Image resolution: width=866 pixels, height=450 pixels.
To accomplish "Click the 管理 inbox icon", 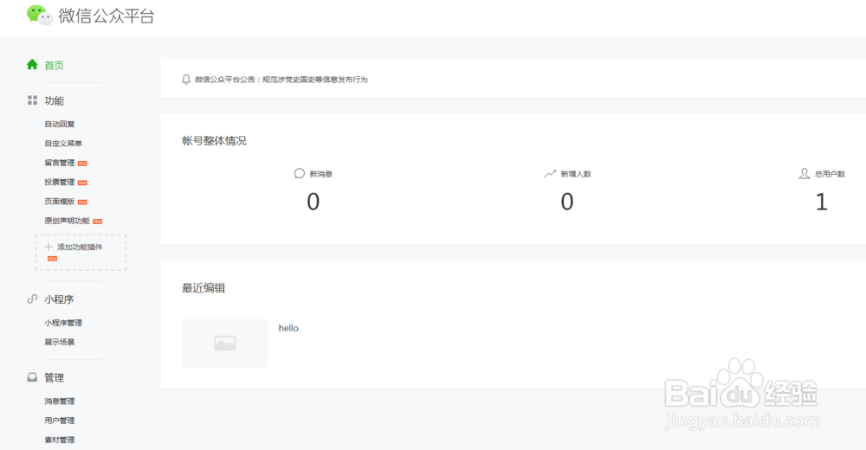I will pos(32,377).
